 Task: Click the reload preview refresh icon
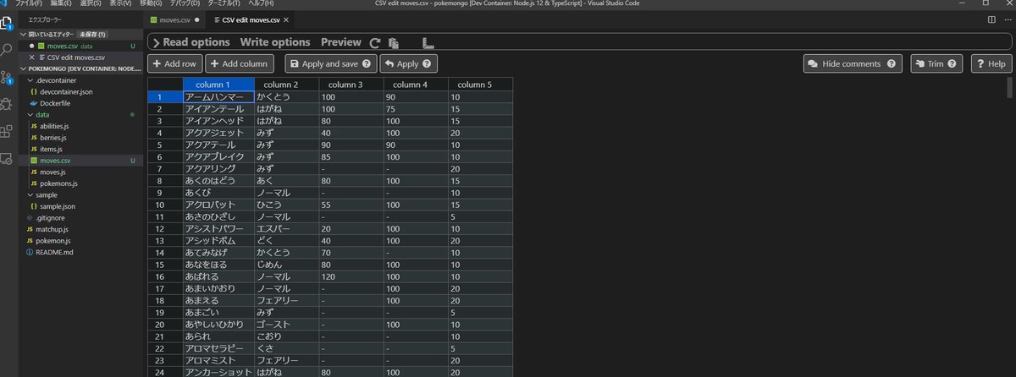375,42
